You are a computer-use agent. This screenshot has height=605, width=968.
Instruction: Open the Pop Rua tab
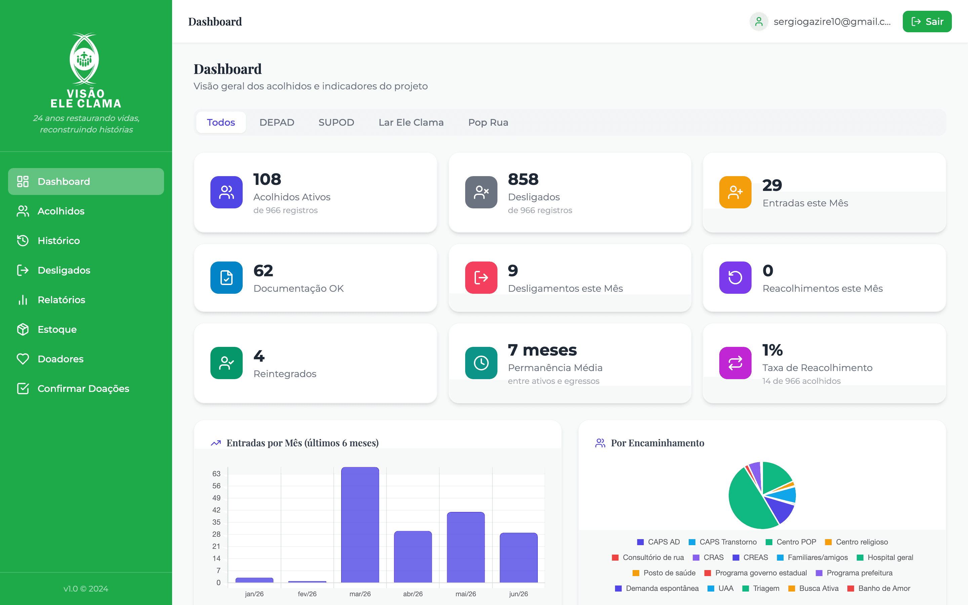pyautogui.click(x=488, y=122)
